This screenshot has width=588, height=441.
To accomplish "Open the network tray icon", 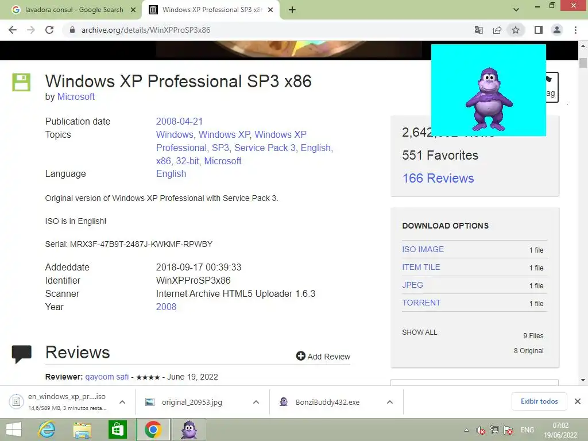I will pyautogui.click(x=494, y=430).
